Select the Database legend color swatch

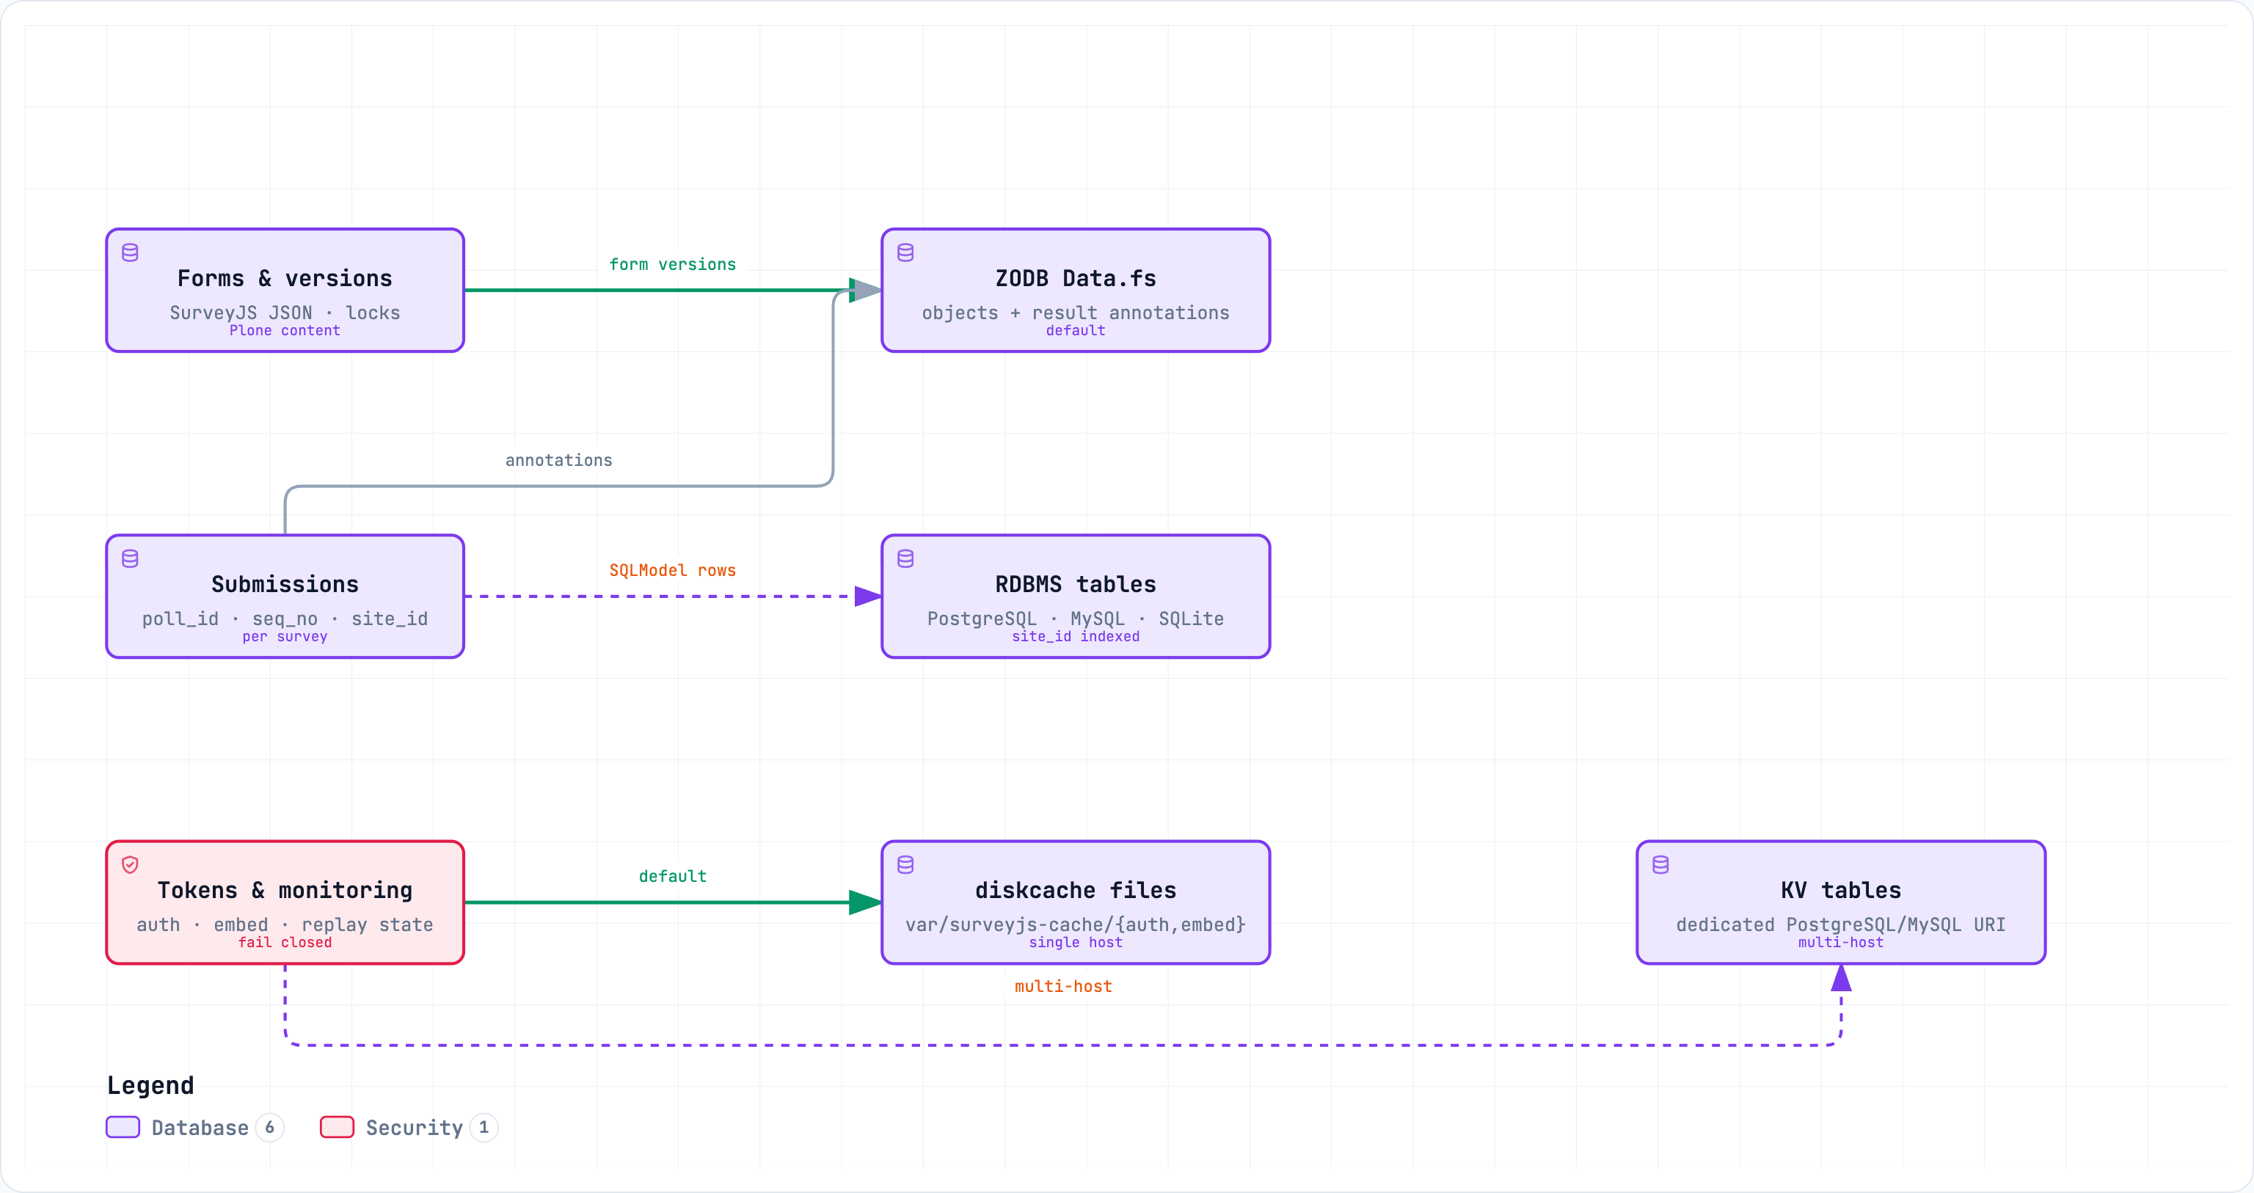tap(123, 1128)
